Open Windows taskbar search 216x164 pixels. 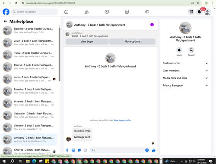[12, 161]
